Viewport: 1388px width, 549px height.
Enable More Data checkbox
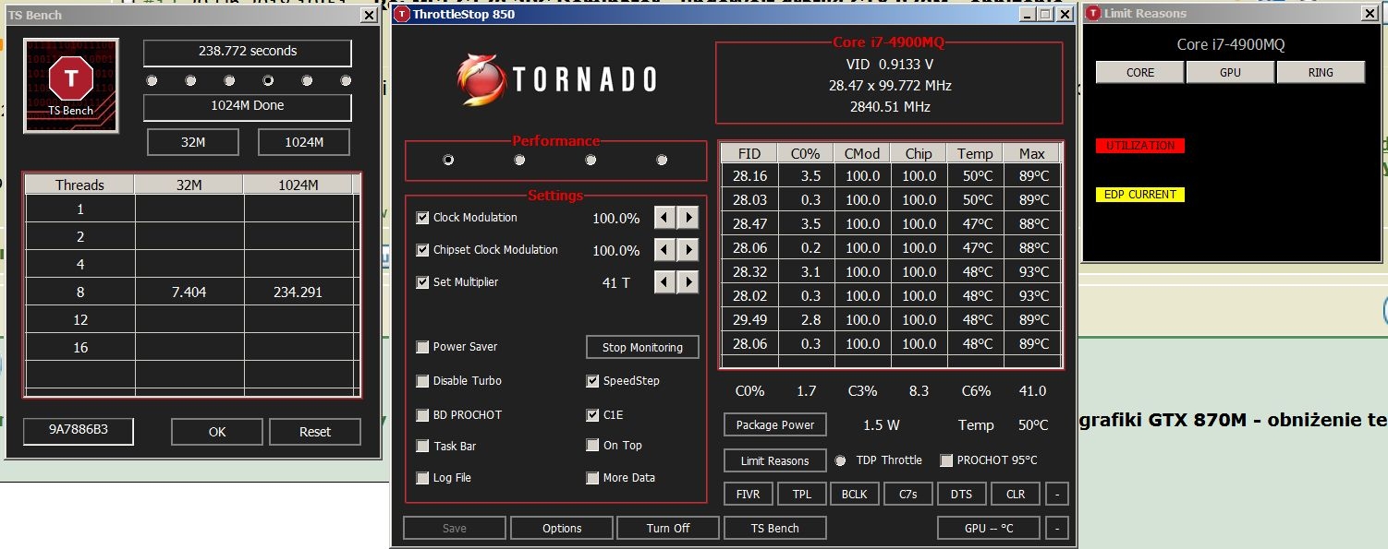point(592,478)
